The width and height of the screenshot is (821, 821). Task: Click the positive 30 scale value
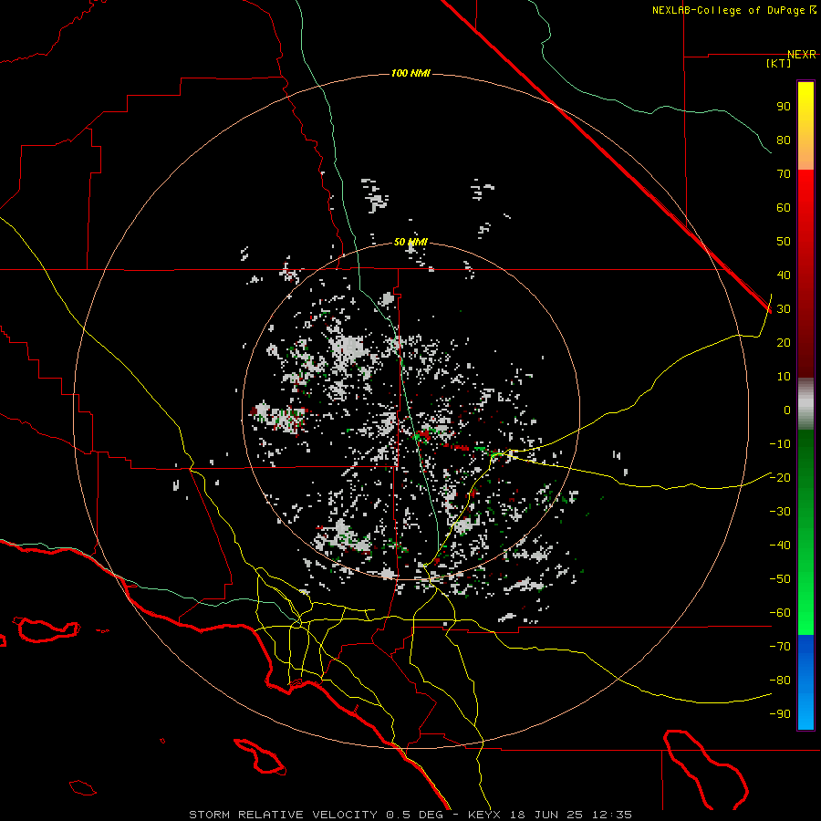[x=784, y=309]
